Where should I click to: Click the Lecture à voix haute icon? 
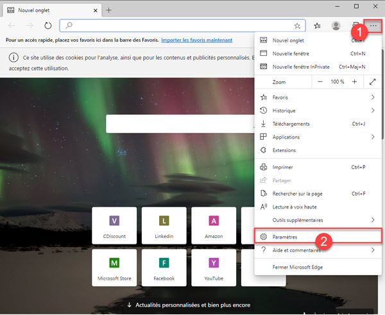(x=264, y=207)
